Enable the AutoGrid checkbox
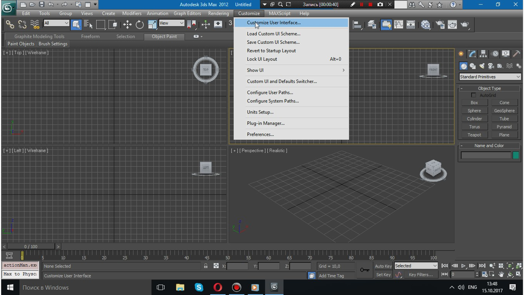 (474, 95)
